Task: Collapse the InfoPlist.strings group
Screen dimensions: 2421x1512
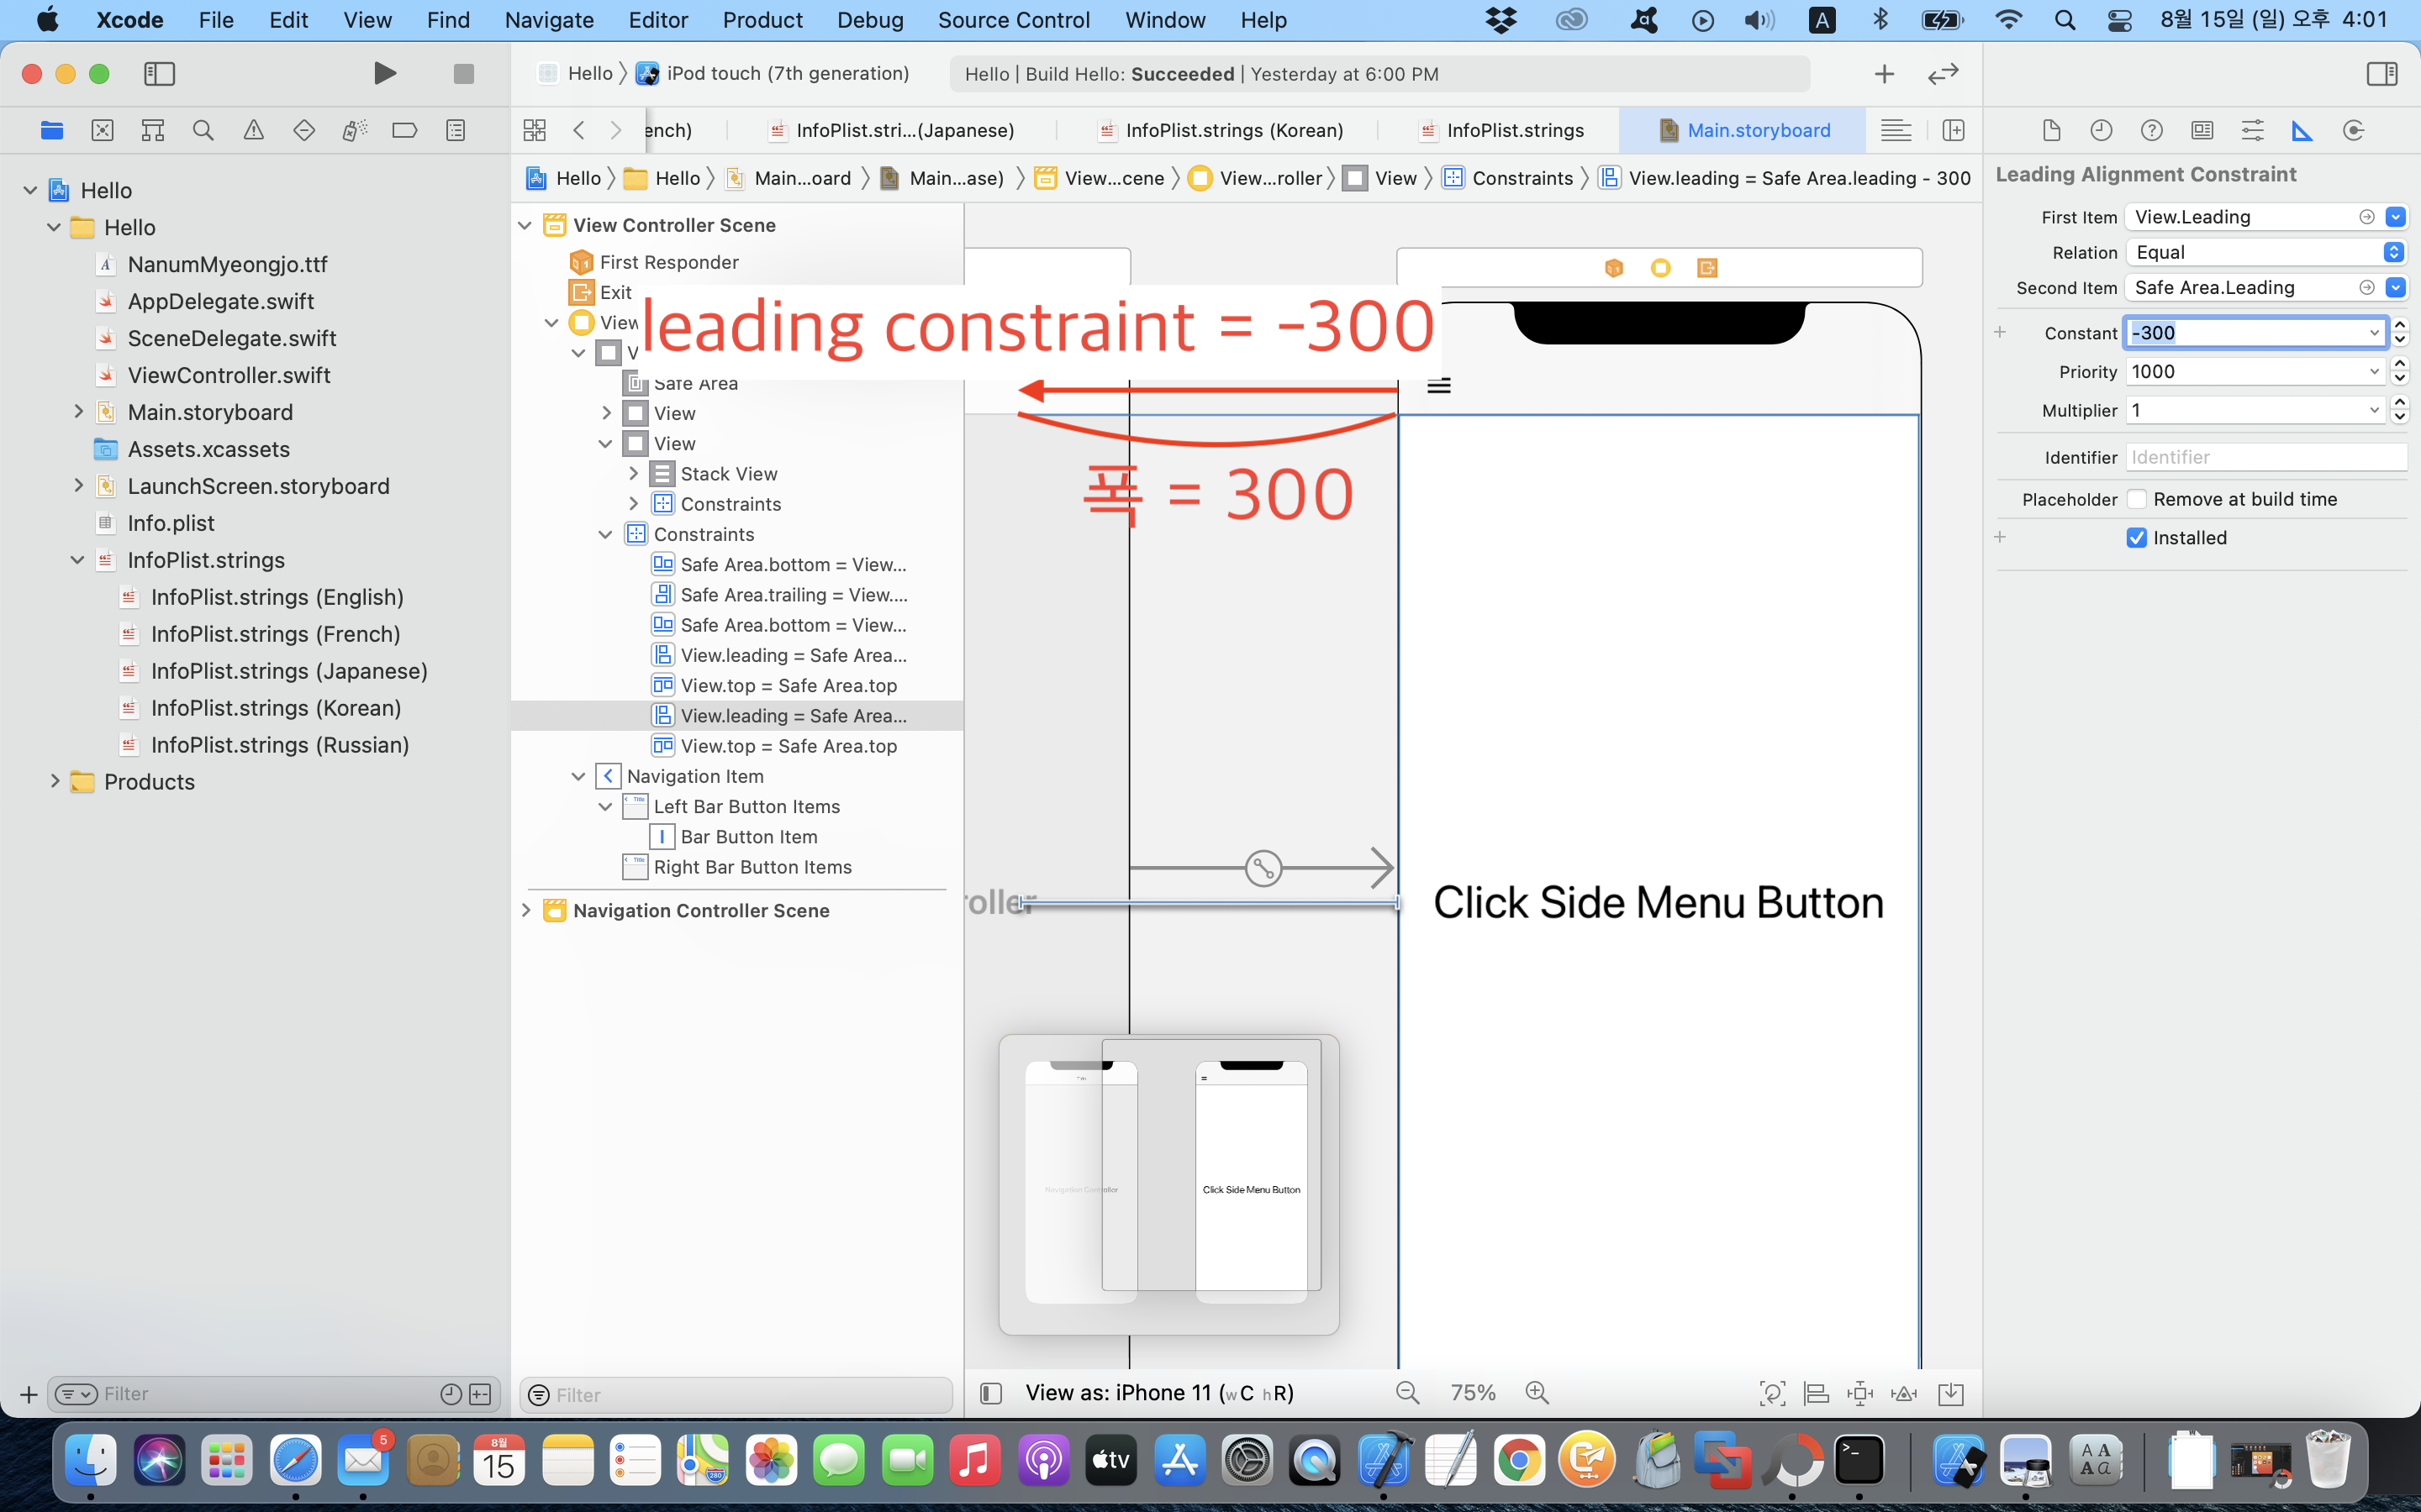Action: (x=77, y=560)
